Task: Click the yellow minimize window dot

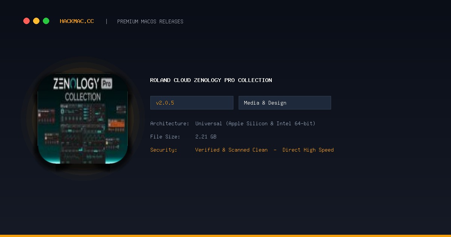Action: (x=36, y=21)
